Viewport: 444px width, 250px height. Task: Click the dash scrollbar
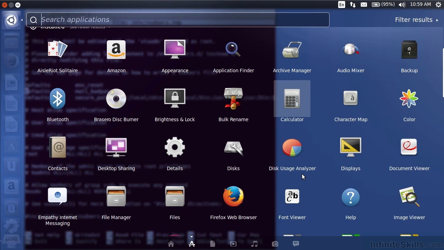point(443,73)
